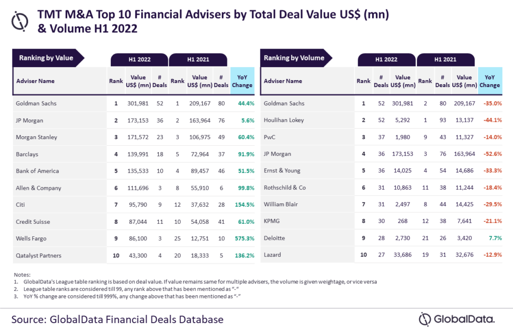Image resolution: width=513 pixels, height=332 pixels.
Task: Click Citi's 154.5% YoY change value
Action: (244, 205)
